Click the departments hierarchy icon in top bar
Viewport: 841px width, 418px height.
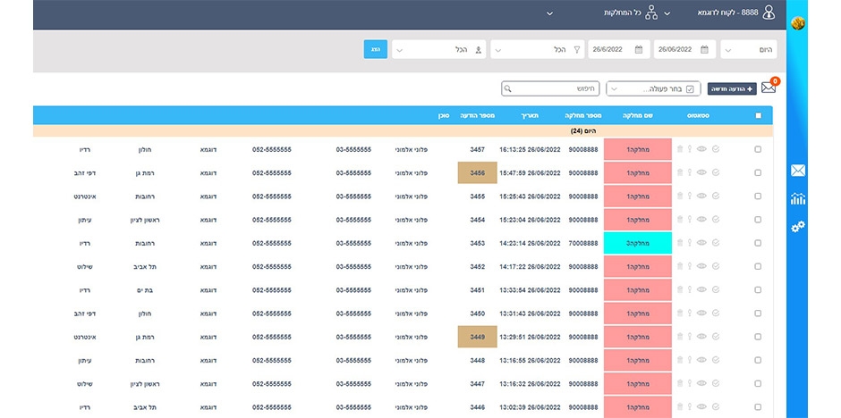click(651, 13)
